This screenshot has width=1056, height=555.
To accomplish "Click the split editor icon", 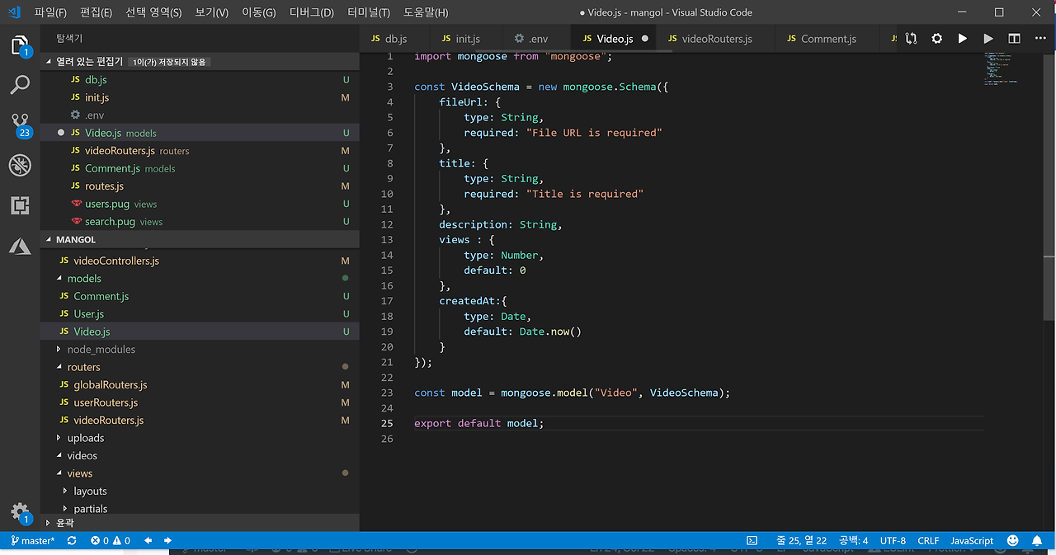I will tap(1014, 39).
